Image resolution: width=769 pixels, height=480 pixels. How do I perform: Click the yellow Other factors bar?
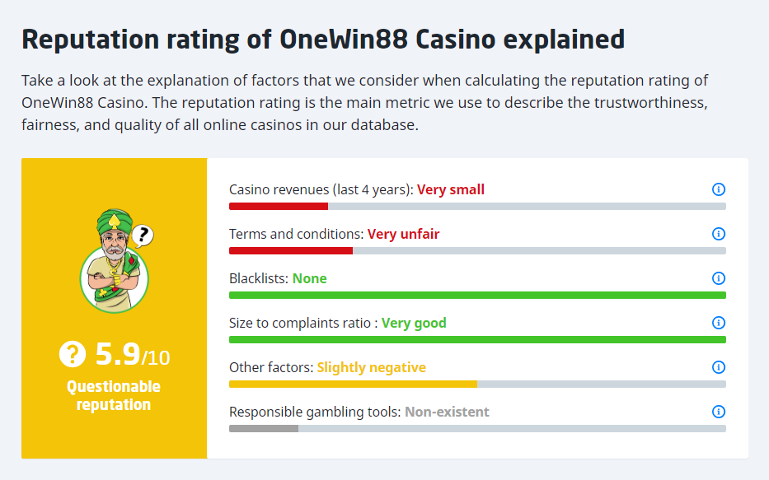click(x=353, y=384)
